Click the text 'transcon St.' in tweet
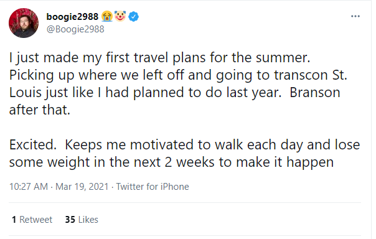 pyautogui.click(x=311, y=75)
